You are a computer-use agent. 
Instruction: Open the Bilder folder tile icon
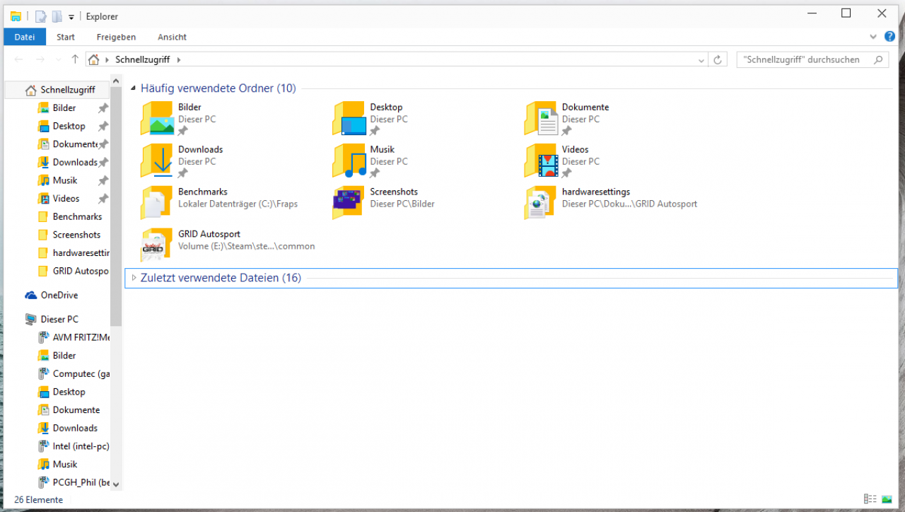157,118
